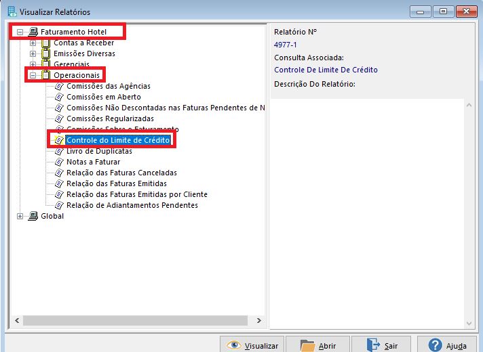Select Relação das Faturas Emitidas report

(117, 183)
